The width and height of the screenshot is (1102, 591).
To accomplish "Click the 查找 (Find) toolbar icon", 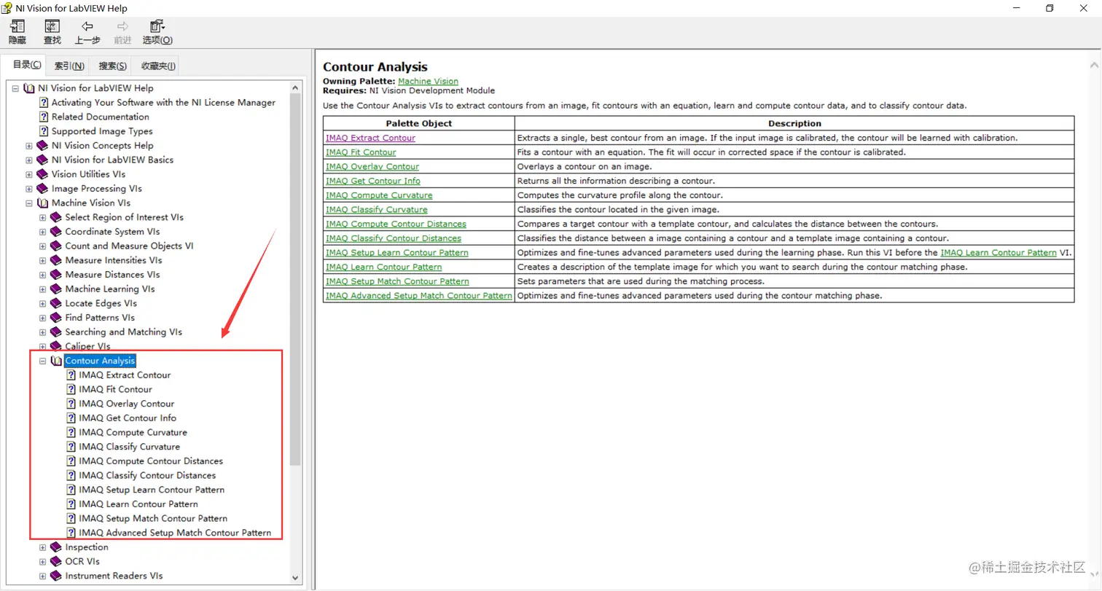I will pos(52,27).
